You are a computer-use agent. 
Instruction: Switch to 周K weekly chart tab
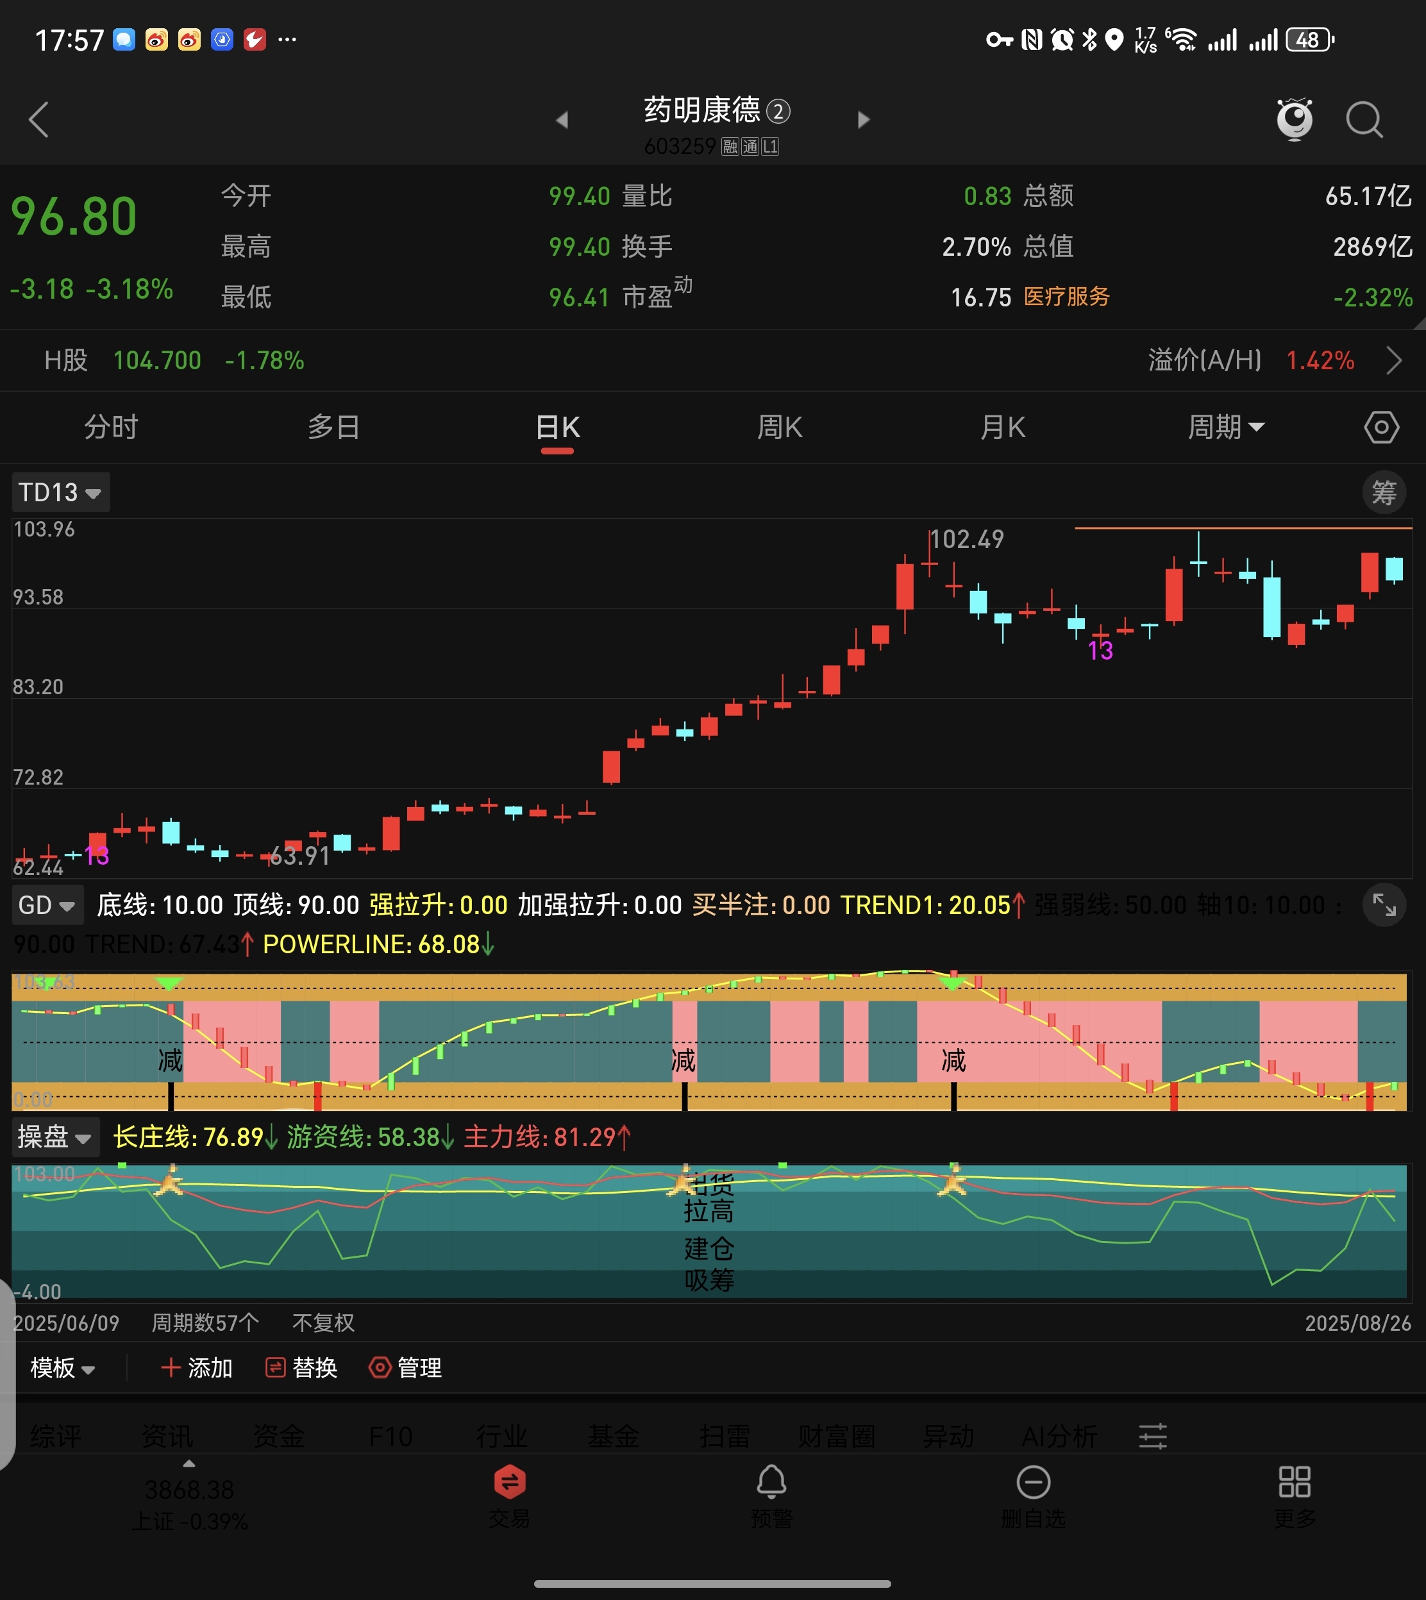780,428
